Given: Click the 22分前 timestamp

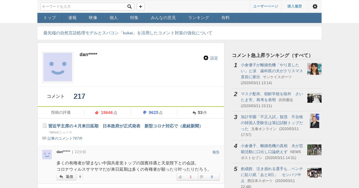Looking at the screenshot, I should pyautogui.click(x=80, y=152).
